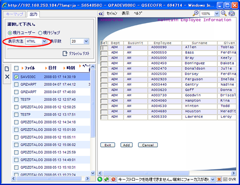Open the status message dropdown arrow
This screenshot has height=185, width=240.
tap(212, 180)
